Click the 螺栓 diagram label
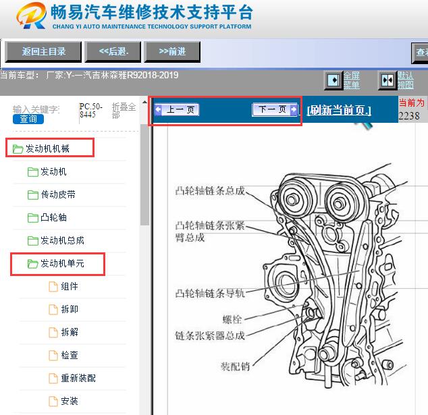The image size is (428, 415). (232, 319)
